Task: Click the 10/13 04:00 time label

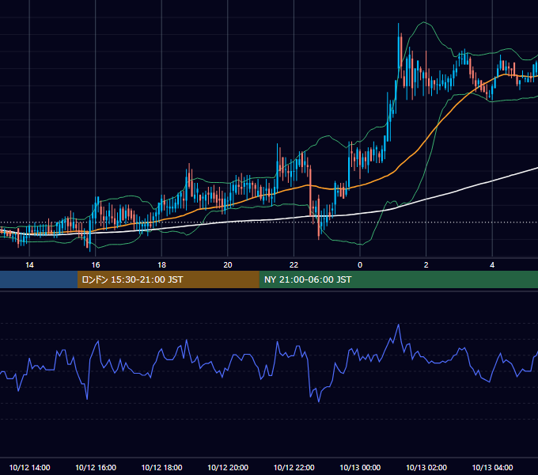Action: tap(492, 467)
